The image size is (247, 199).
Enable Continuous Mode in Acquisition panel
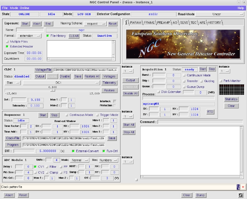(184, 75)
